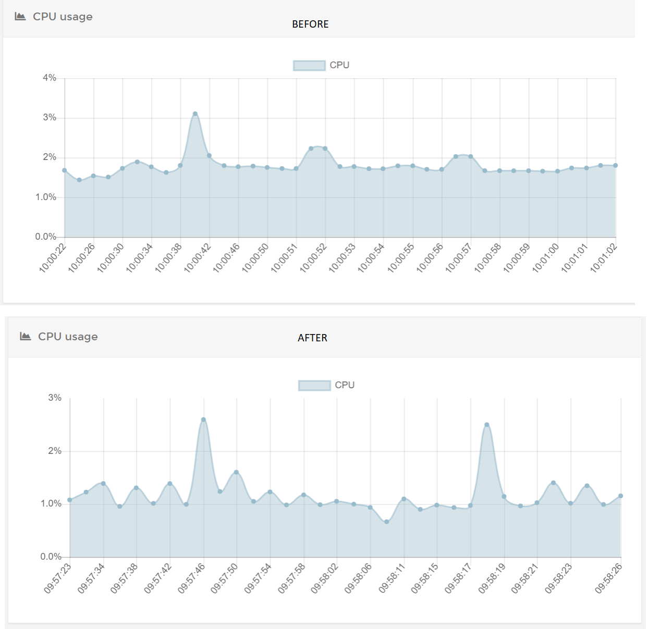Click the 10:00:26 x-axis label

click(x=82, y=257)
